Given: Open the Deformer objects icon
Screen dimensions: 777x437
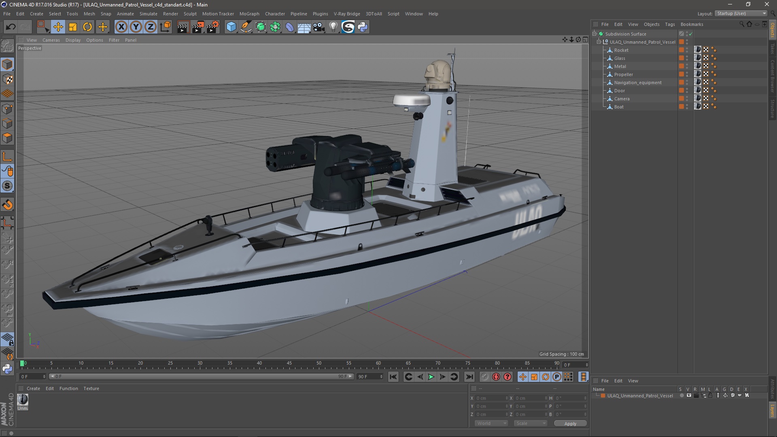Looking at the screenshot, I should 290,27.
